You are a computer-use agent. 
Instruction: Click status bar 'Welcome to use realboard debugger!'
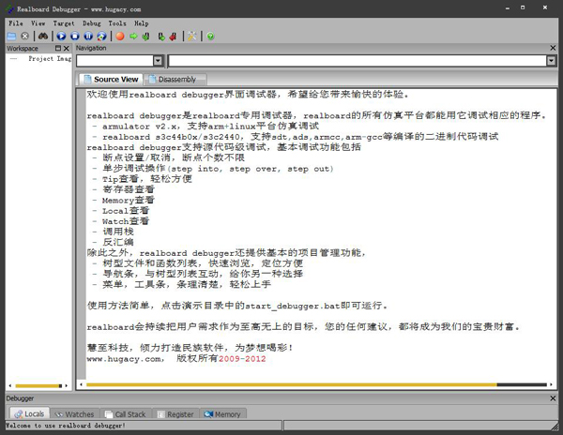coord(66,426)
